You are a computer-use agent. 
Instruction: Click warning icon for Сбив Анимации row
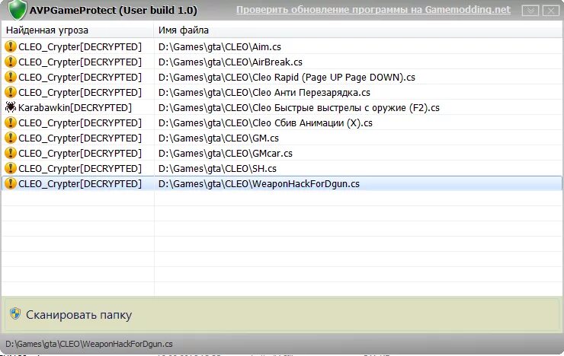point(11,122)
